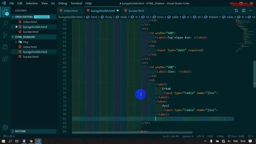Image resolution: width=256 pixels, height=144 pixels.
Task: Open the Selection menu
Action: pyautogui.click(x=32, y=3)
